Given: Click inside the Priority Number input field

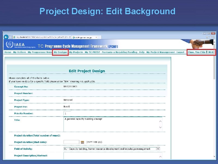Looking at the screenshot, I should pos(67,113).
